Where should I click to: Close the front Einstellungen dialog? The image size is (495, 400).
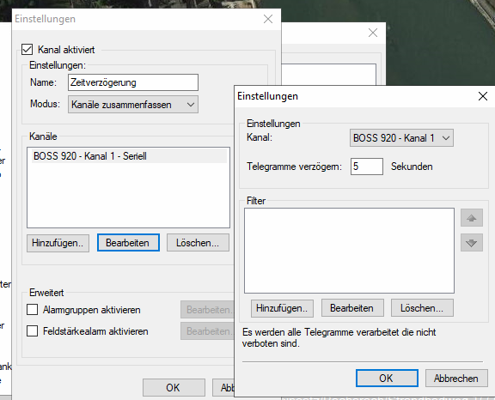pos(483,96)
